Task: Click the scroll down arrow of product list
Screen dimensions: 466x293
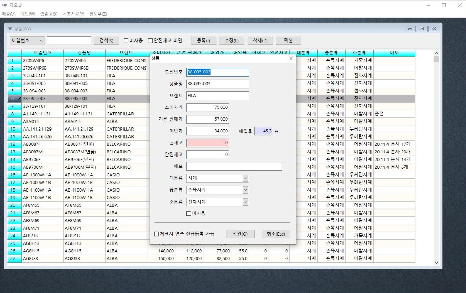Action: click(x=436, y=263)
